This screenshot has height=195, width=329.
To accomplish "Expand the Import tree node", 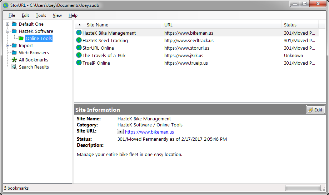I will [x=8, y=45].
